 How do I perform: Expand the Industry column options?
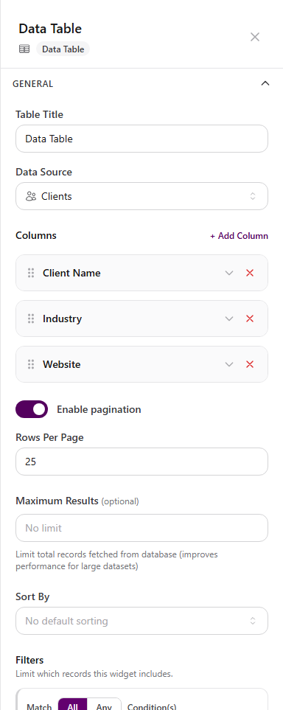coord(229,319)
